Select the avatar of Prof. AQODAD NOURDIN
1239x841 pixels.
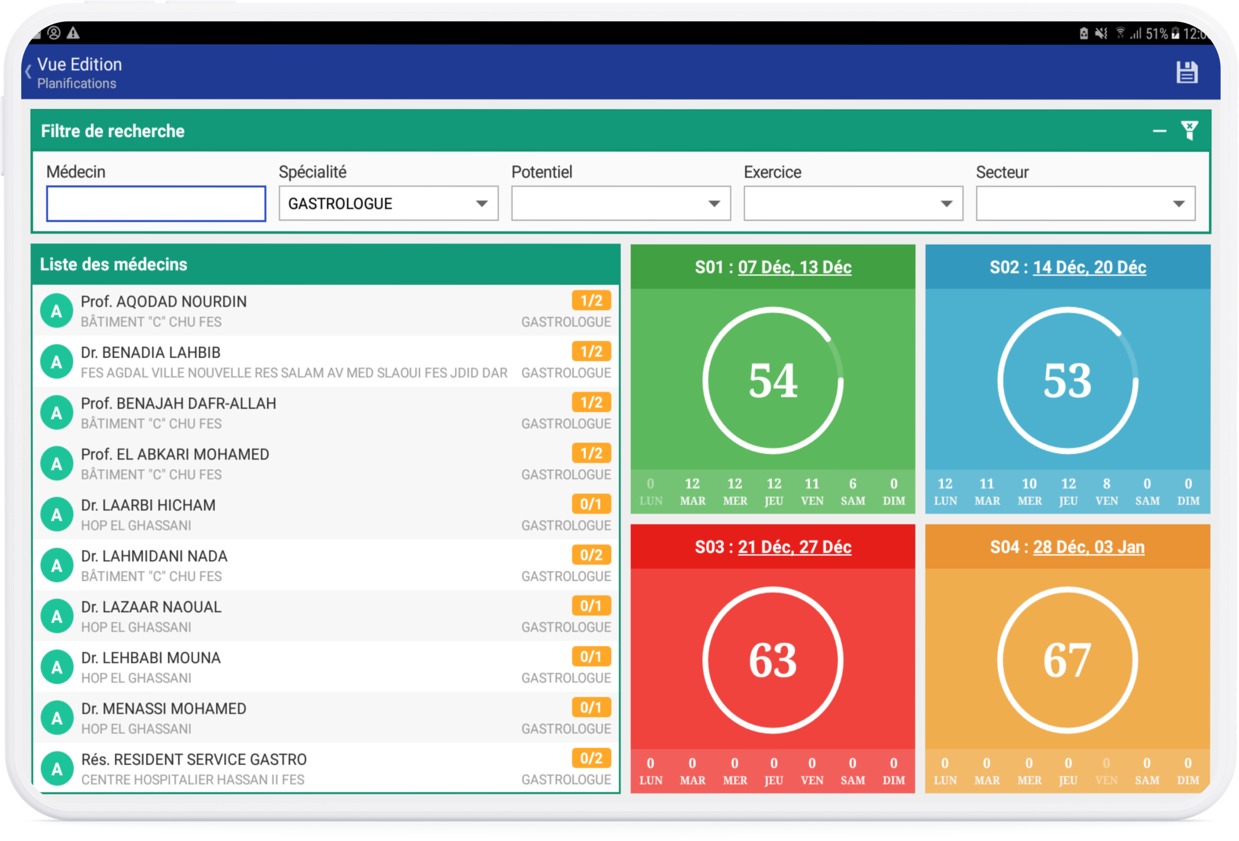click(x=57, y=311)
